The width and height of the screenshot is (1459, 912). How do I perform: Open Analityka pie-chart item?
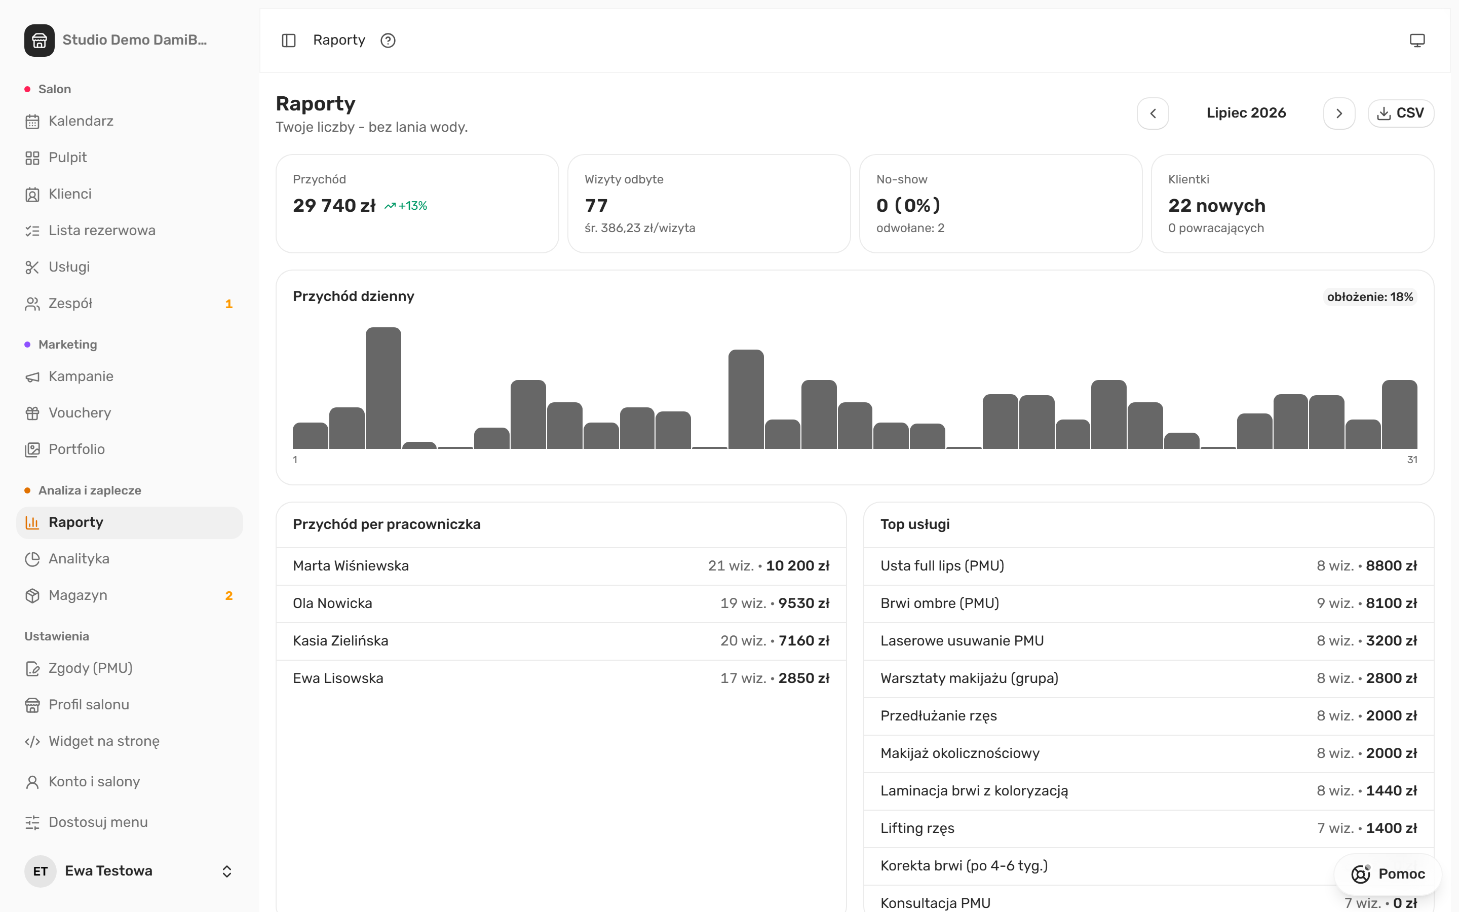[130, 559]
